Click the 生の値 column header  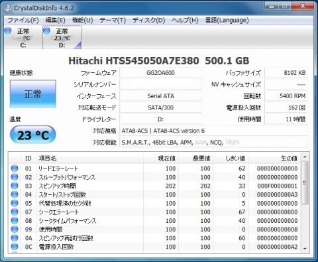(274, 159)
